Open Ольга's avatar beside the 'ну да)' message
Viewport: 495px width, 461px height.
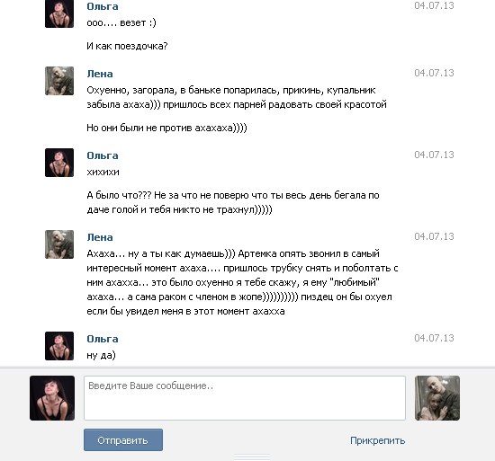pyautogui.click(x=59, y=346)
